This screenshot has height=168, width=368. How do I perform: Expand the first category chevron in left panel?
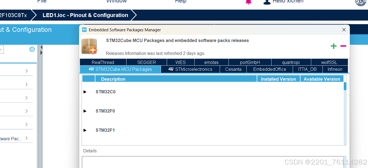pyautogui.click(x=26, y=71)
